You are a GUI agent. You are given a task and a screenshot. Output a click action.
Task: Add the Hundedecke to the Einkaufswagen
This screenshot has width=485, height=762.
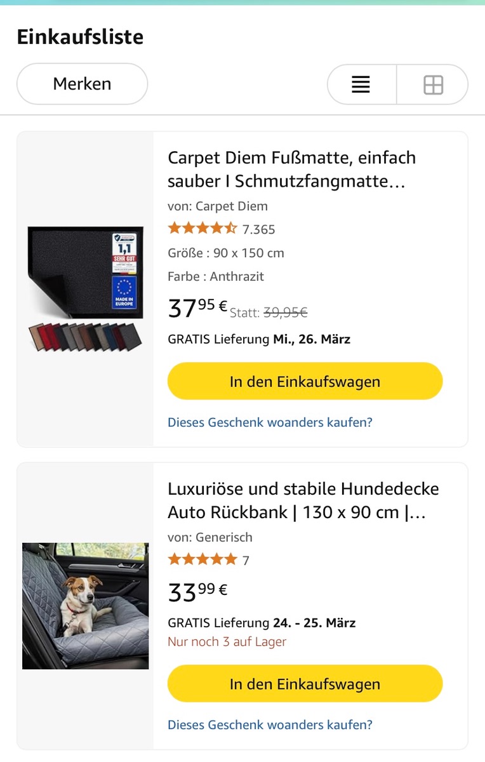click(x=305, y=684)
